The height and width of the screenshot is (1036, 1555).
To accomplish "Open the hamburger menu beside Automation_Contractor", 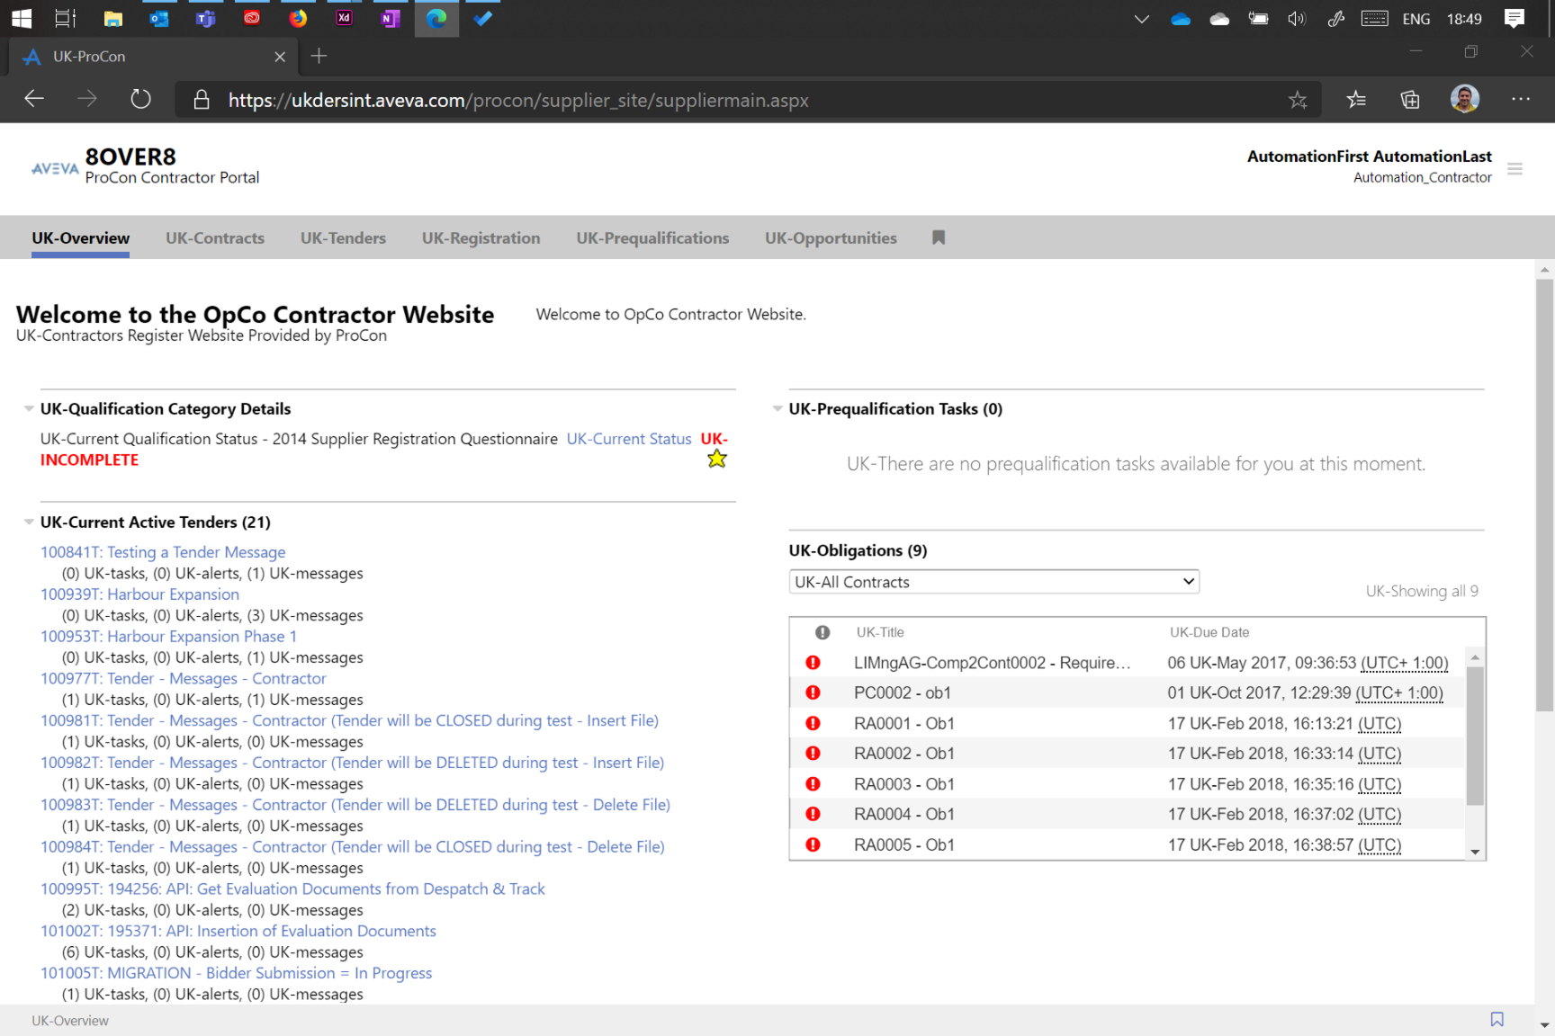I will click(1515, 168).
